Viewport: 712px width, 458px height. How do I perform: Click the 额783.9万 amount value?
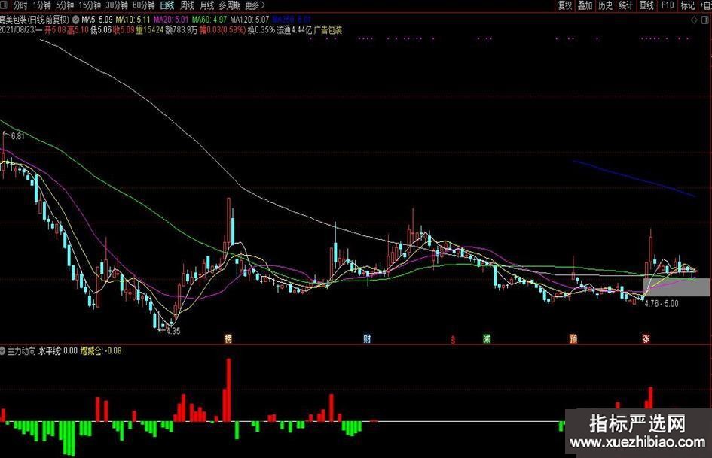point(181,30)
